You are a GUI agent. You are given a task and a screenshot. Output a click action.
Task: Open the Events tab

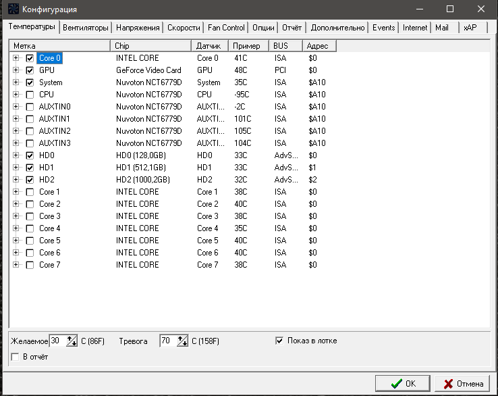click(x=383, y=28)
